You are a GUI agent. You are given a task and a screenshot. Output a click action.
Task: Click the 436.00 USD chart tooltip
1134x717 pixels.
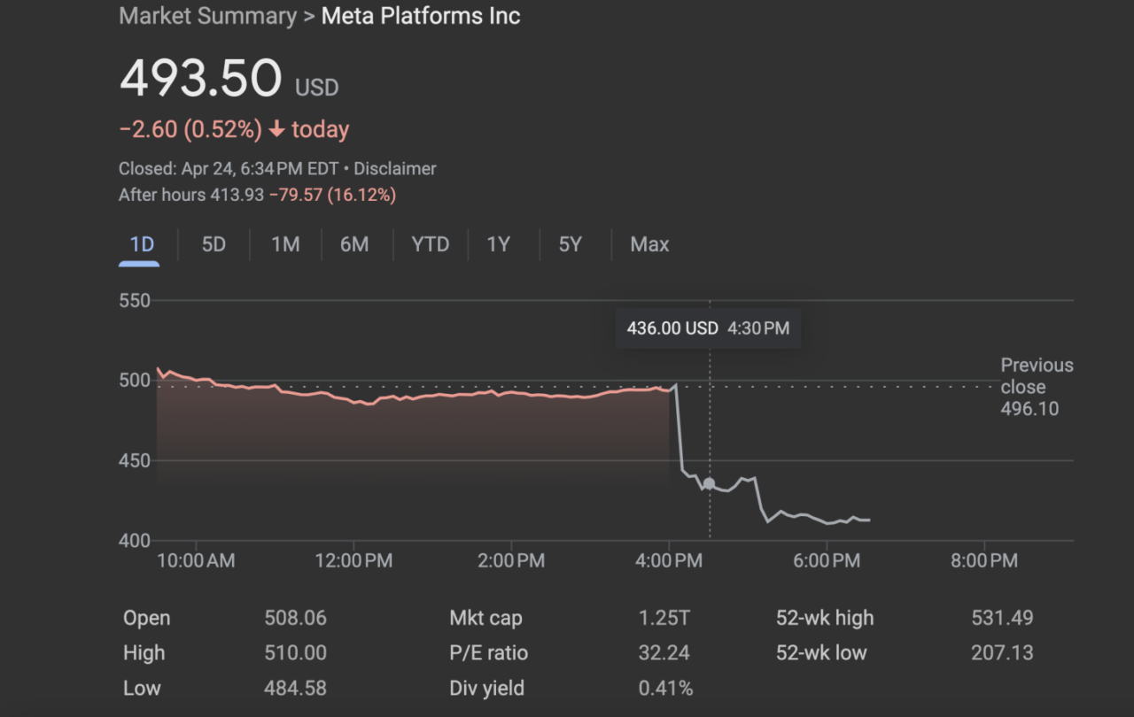(x=708, y=328)
